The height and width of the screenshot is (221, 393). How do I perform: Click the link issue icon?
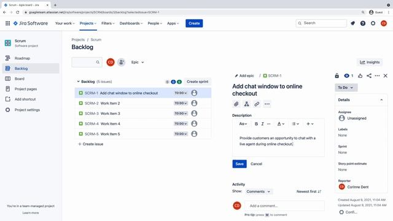pyautogui.click(x=257, y=104)
